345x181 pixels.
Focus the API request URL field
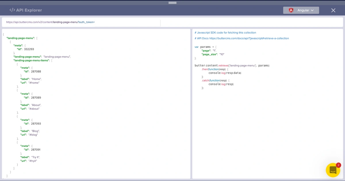click(x=81, y=22)
